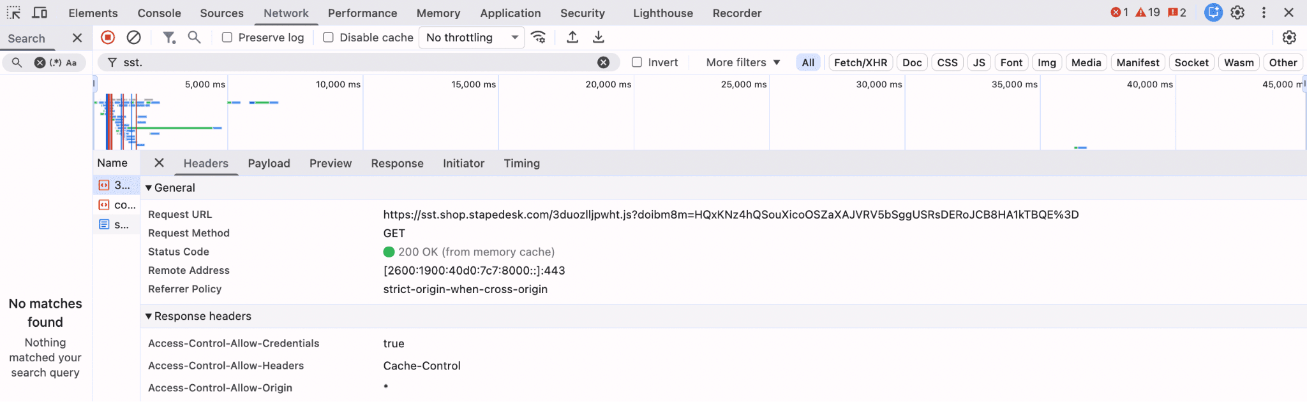Screen dimensions: 1307x402
Task: Open Network settings gear icon
Action: pos(1289,38)
